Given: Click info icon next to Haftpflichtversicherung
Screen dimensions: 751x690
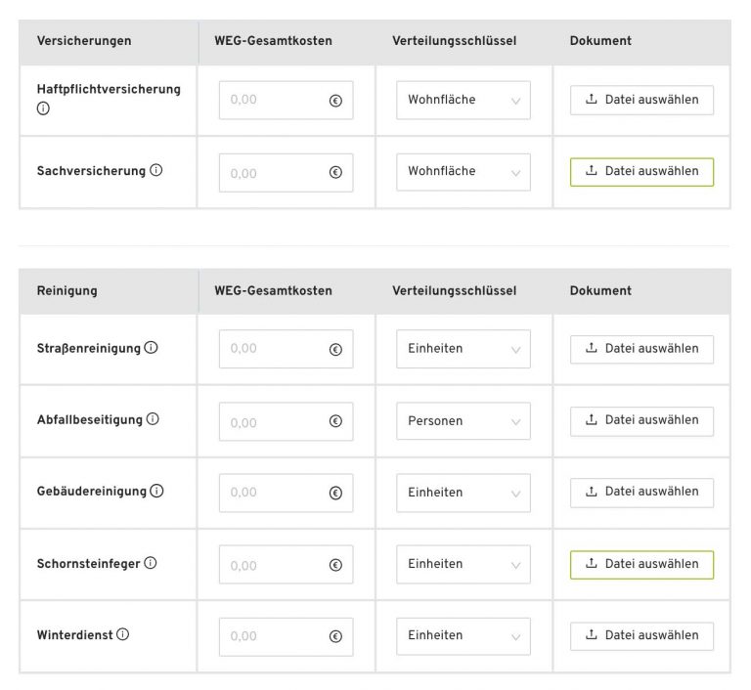Looking at the screenshot, I should point(43,108).
